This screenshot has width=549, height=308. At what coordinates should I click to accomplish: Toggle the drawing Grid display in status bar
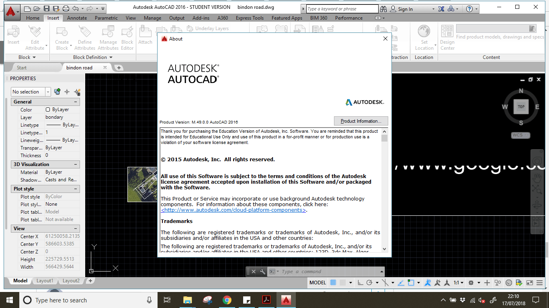pos(333,282)
